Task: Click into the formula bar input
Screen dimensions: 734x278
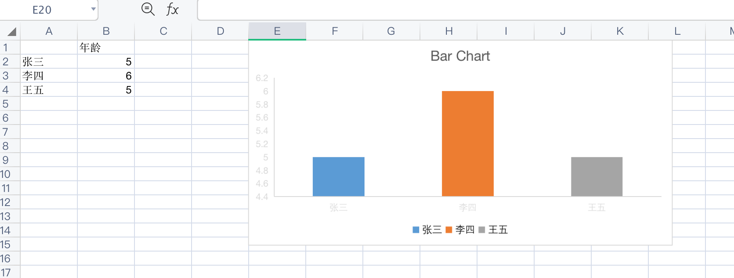Action: (x=465, y=10)
